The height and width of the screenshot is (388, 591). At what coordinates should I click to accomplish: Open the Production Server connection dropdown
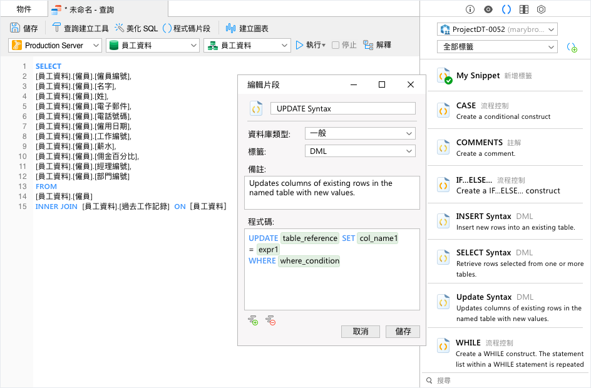click(54, 46)
